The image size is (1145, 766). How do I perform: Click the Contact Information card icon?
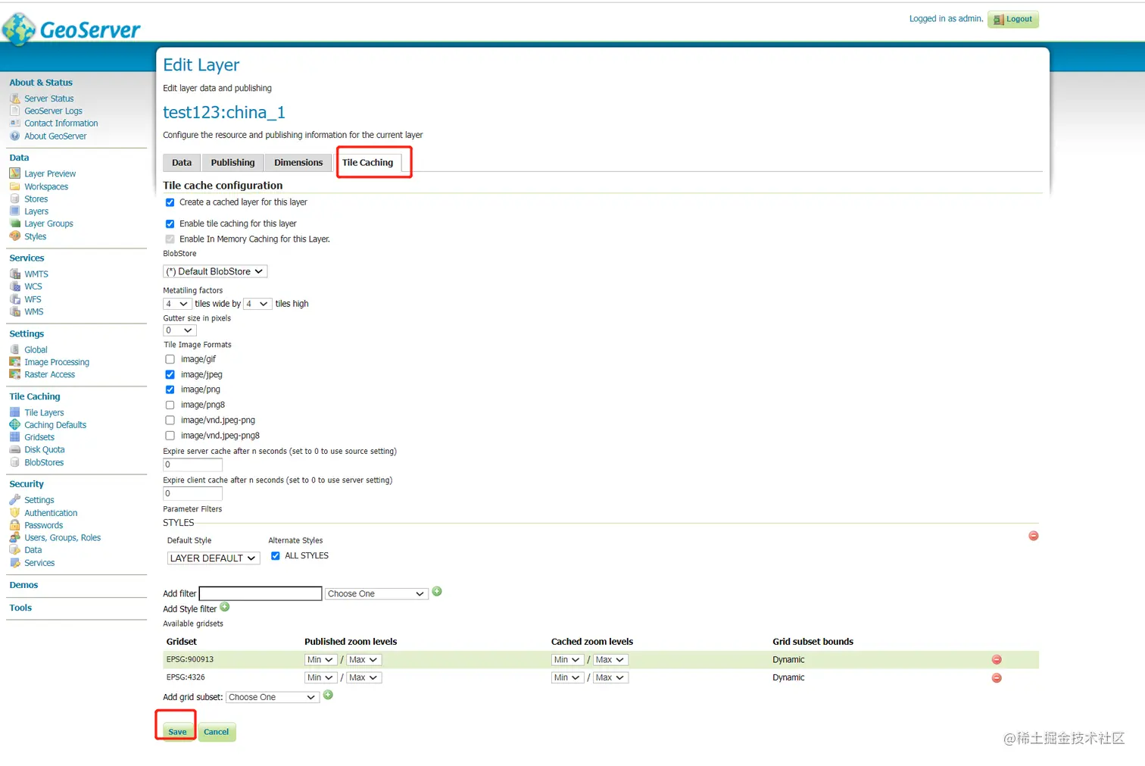point(14,123)
